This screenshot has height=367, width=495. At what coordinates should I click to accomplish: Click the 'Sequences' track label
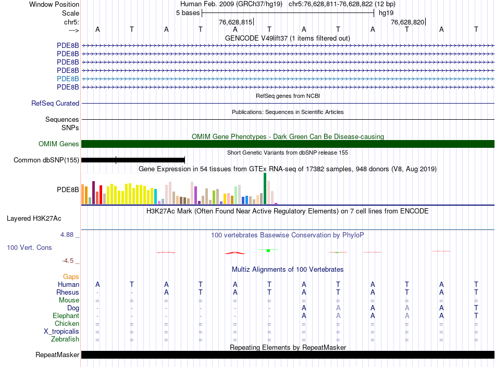[62, 119]
